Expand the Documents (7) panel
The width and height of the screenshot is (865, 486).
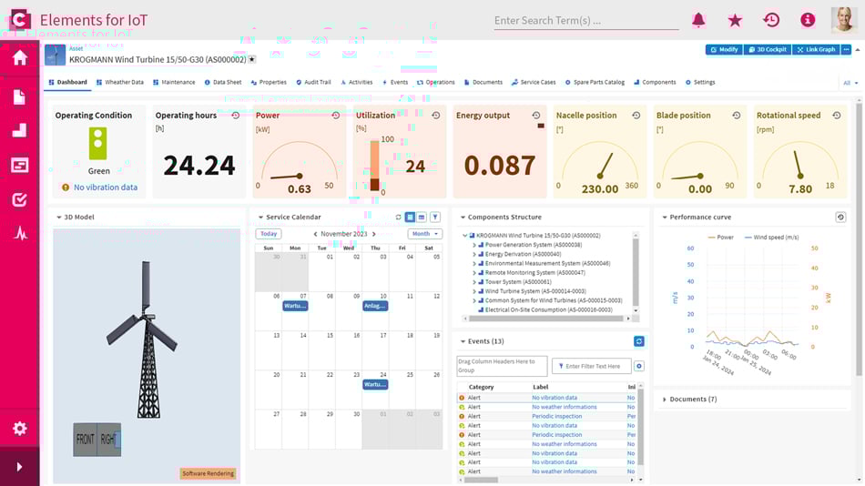[x=664, y=400]
